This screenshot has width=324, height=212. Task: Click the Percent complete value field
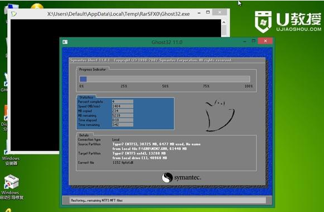tap(123, 101)
